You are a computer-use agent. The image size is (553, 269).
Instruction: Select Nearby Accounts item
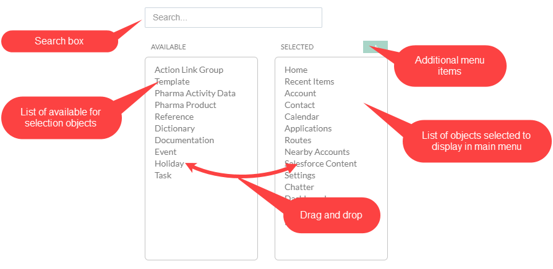[x=317, y=152]
